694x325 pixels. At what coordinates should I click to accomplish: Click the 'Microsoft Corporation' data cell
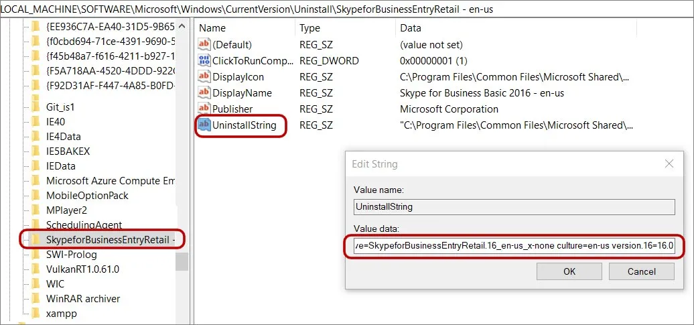[449, 109]
